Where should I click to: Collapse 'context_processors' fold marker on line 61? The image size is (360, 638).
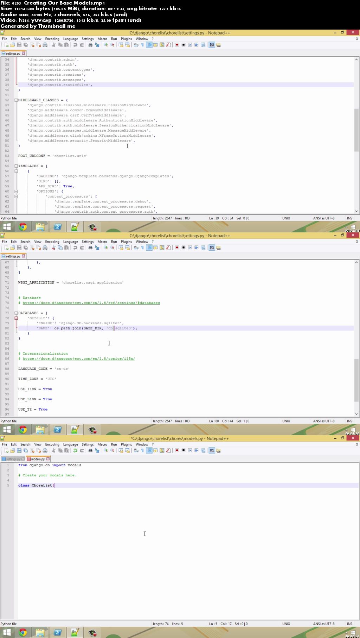(x=16, y=196)
